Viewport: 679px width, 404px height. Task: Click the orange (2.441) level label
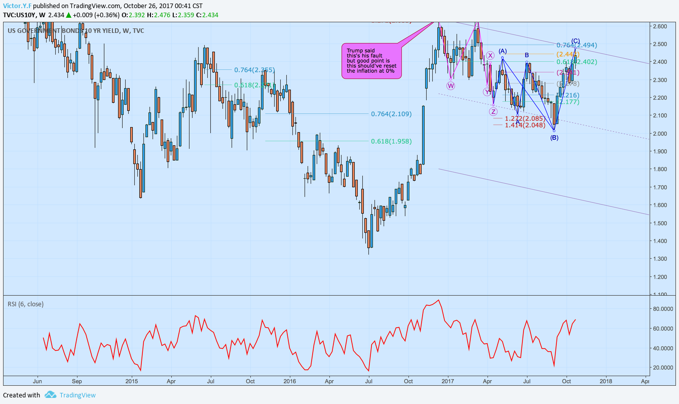tap(568, 54)
